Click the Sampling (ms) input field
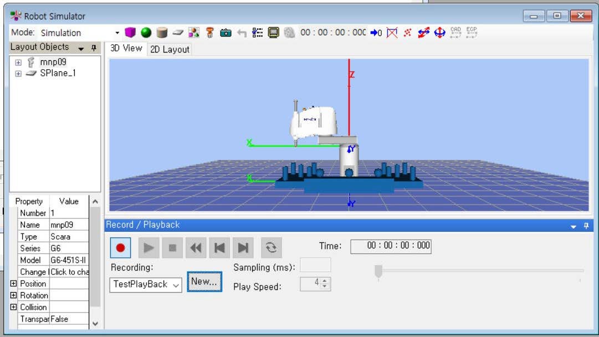Screen dimensions: 599x337 [315, 265]
